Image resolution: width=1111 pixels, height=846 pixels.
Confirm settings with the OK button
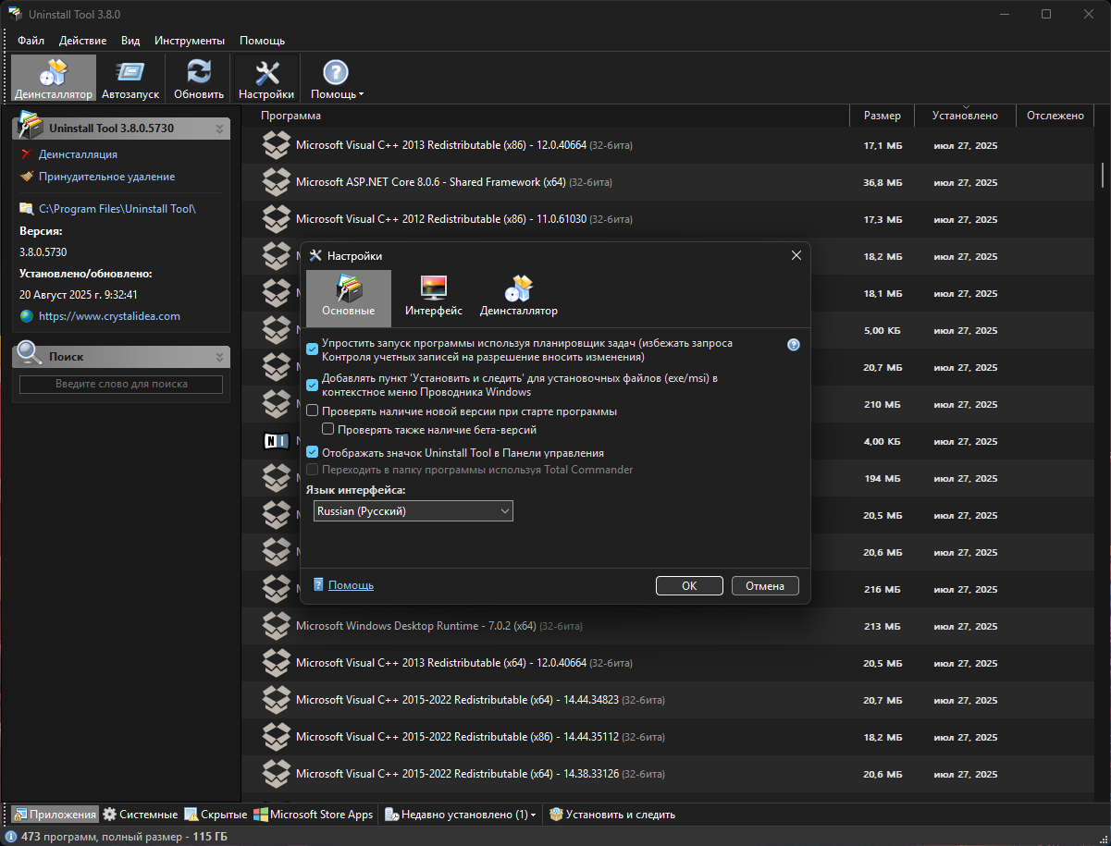pos(689,585)
